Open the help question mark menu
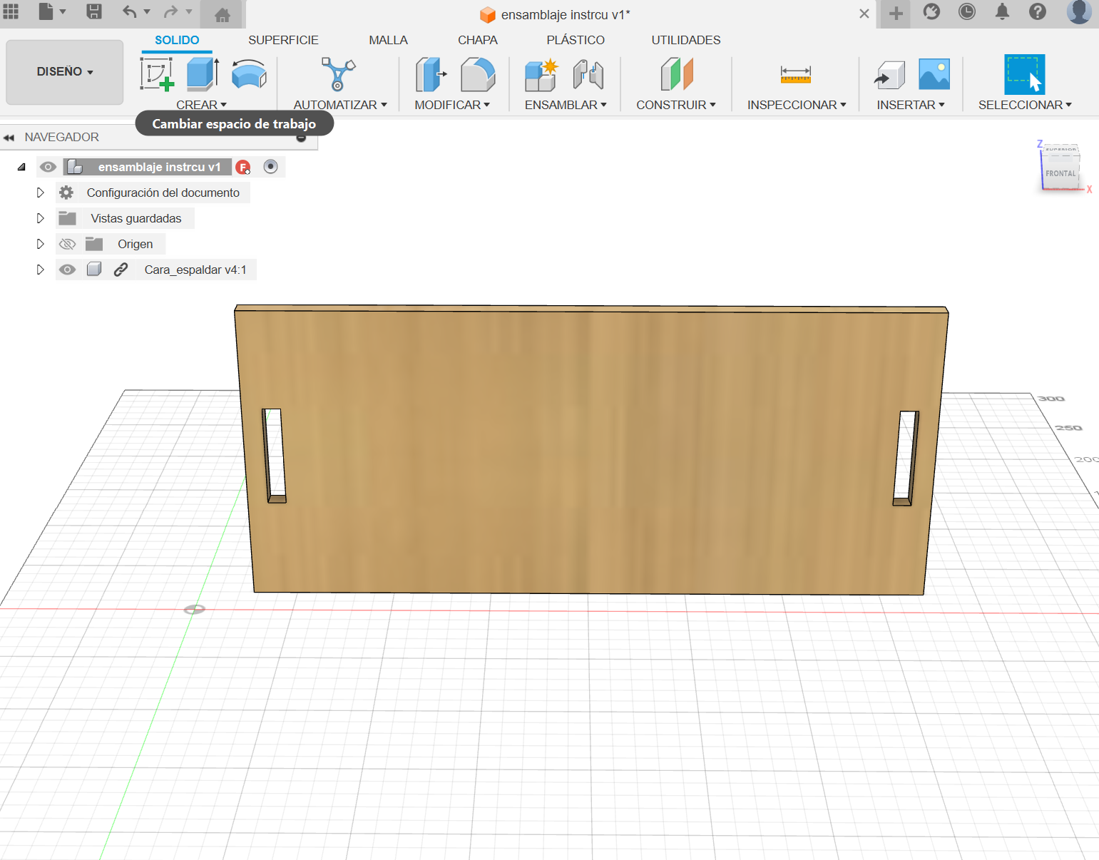The image size is (1099, 860). pyautogui.click(x=1038, y=11)
